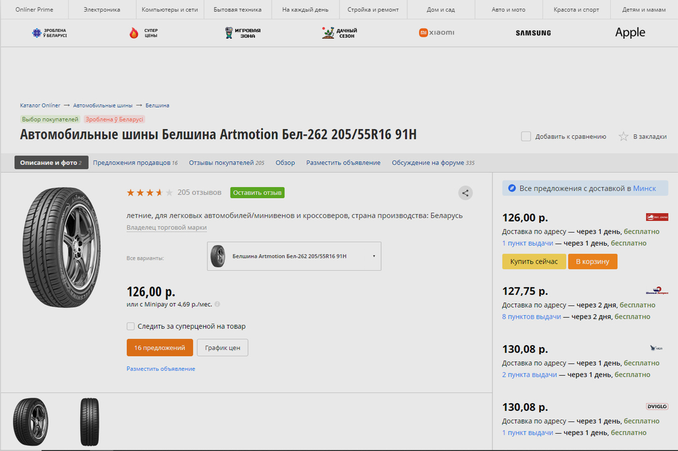The height and width of the screenshot is (451, 678).
Task: Click the Выбор покупателей badge
Action: 50,119
